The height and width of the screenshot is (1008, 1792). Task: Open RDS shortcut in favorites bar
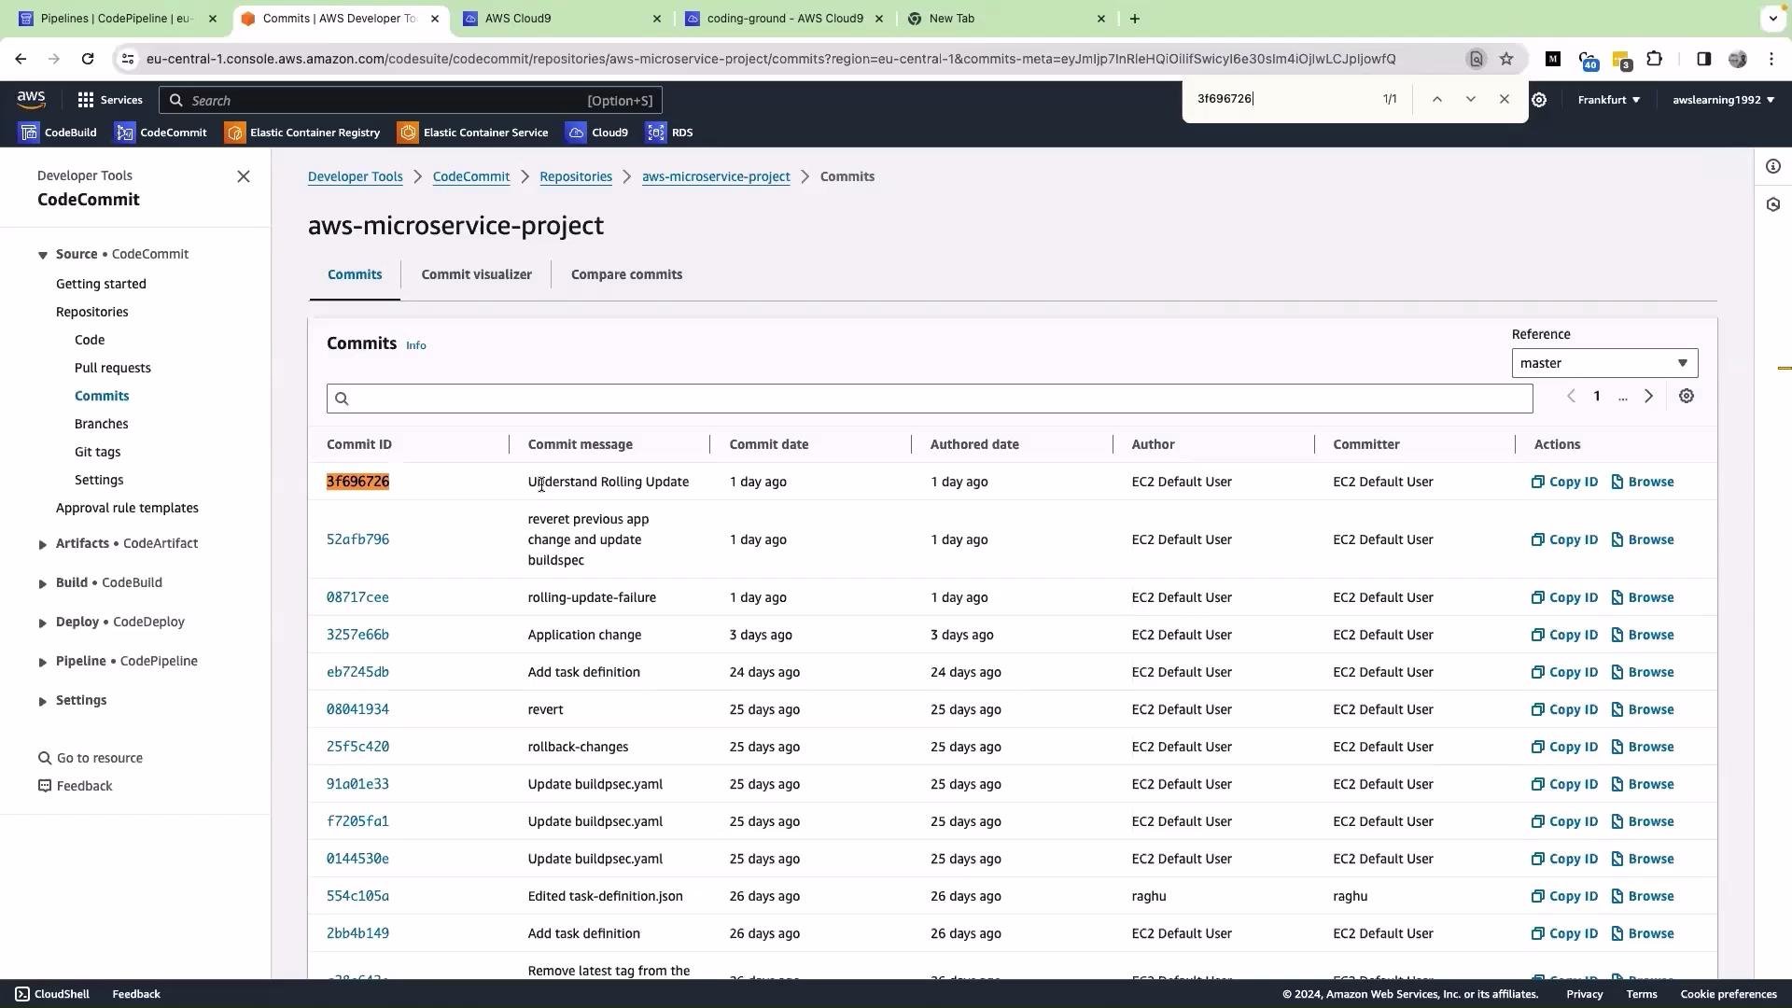pos(670,133)
